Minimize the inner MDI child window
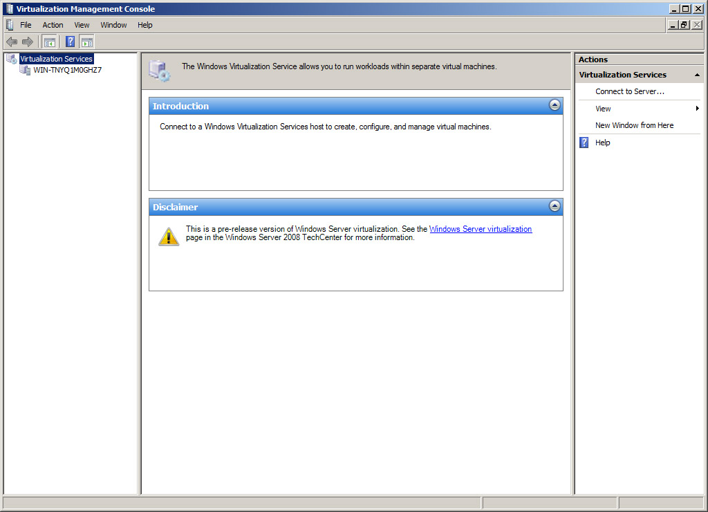708x512 pixels. click(x=673, y=25)
